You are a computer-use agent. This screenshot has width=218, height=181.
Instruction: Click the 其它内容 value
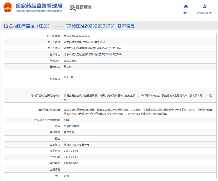pyautogui.click(x=69, y=132)
